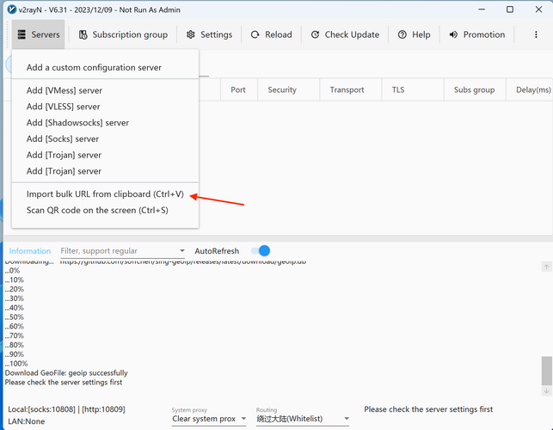
Task: Click the Settings gear icon
Action: [190, 34]
